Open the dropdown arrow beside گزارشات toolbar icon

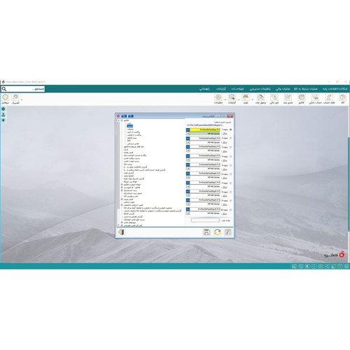coord(239,100)
